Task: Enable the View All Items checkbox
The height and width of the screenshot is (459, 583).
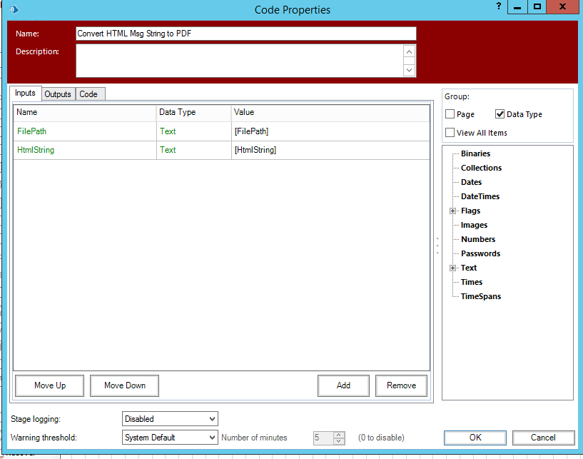Action: (450, 132)
